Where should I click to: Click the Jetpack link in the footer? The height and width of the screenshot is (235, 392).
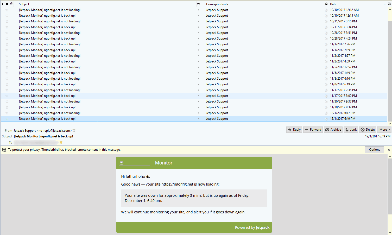pyautogui.click(x=263, y=227)
